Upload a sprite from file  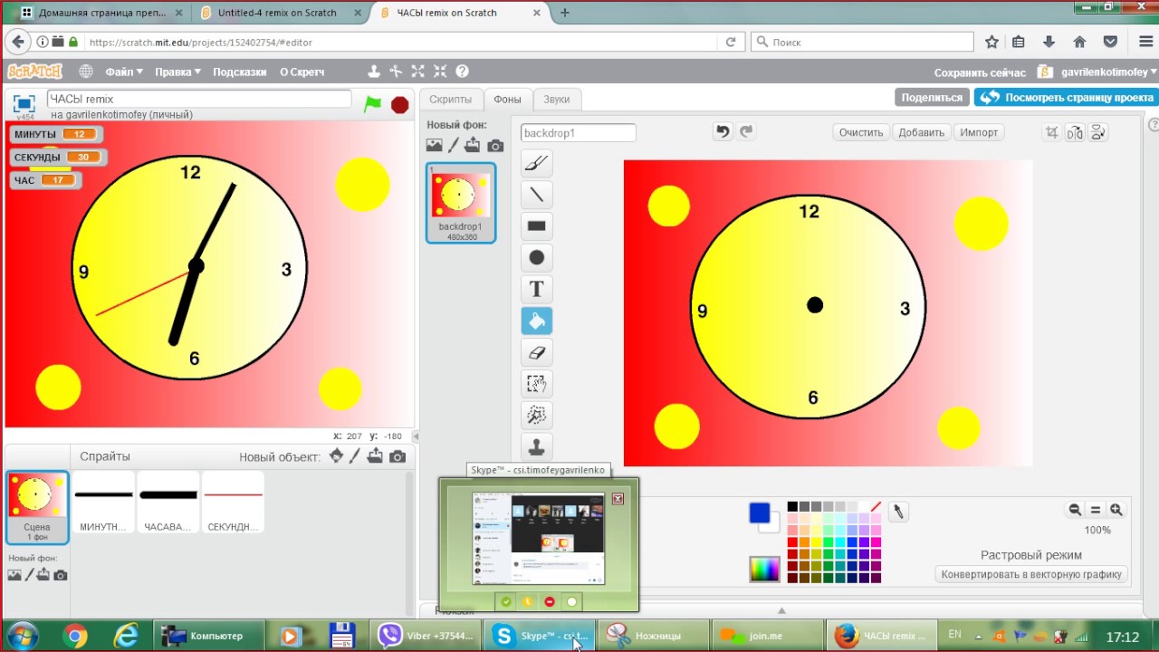coord(375,456)
